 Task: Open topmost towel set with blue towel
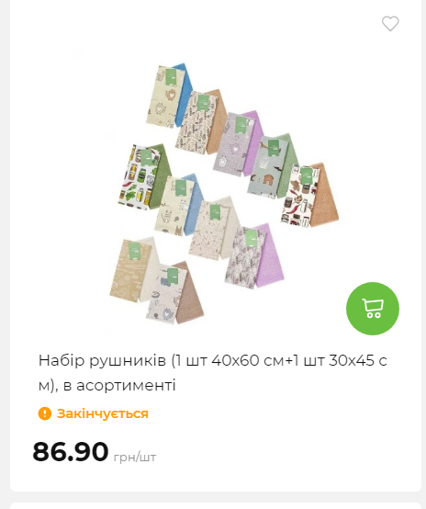tap(169, 96)
